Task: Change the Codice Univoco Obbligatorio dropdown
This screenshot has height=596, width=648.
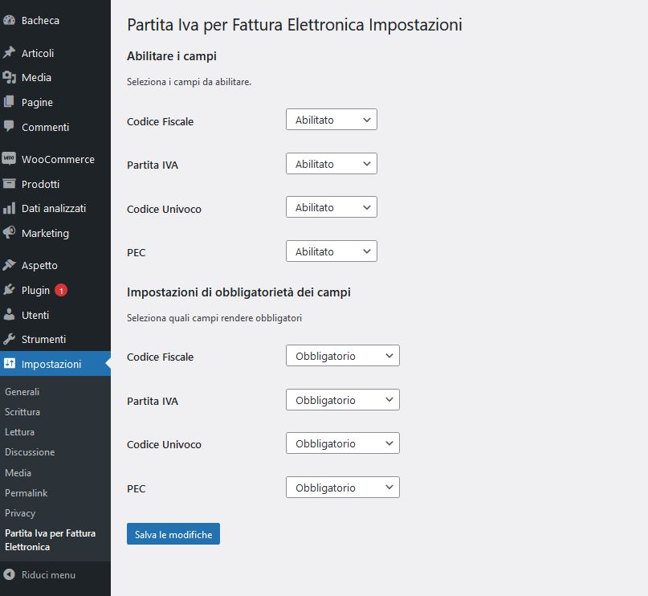Action: click(x=342, y=443)
